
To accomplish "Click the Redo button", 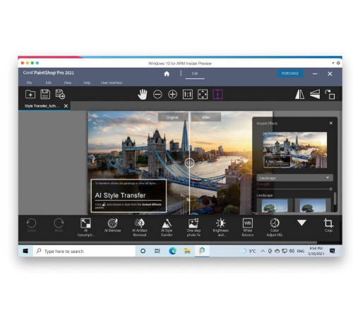I will pos(59,225).
